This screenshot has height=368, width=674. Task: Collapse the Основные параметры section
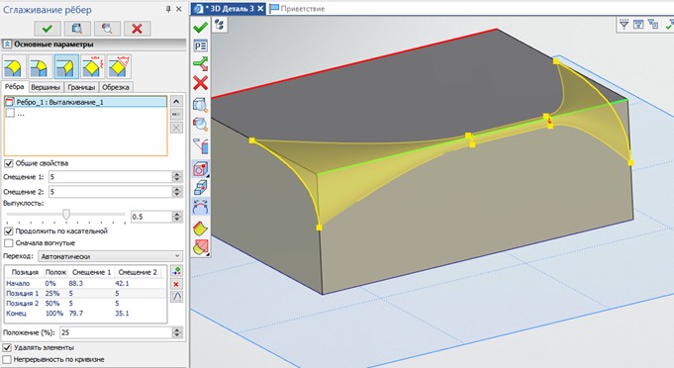7,45
